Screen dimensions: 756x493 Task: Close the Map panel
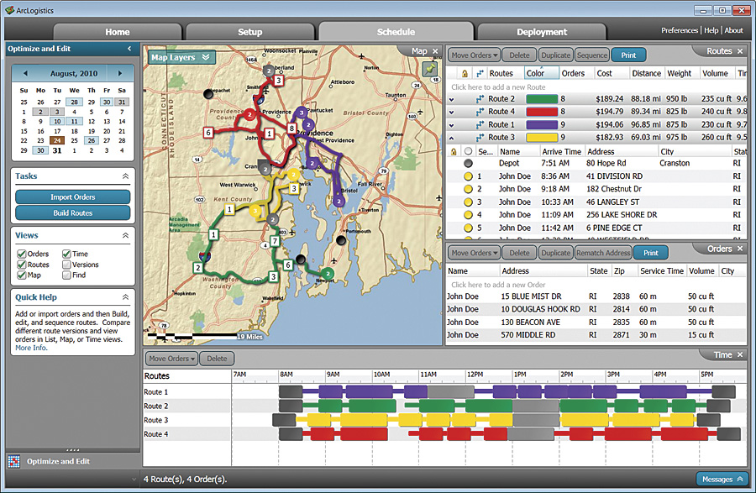coord(435,51)
